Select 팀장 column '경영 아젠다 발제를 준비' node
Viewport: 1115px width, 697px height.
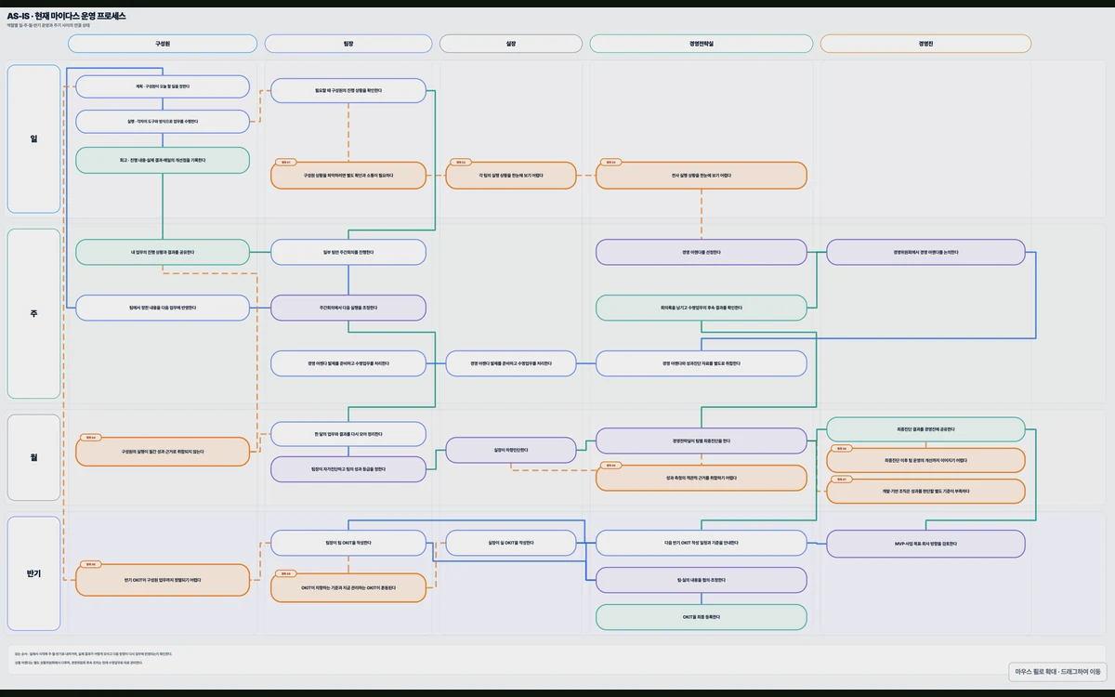pyautogui.click(x=348, y=363)
